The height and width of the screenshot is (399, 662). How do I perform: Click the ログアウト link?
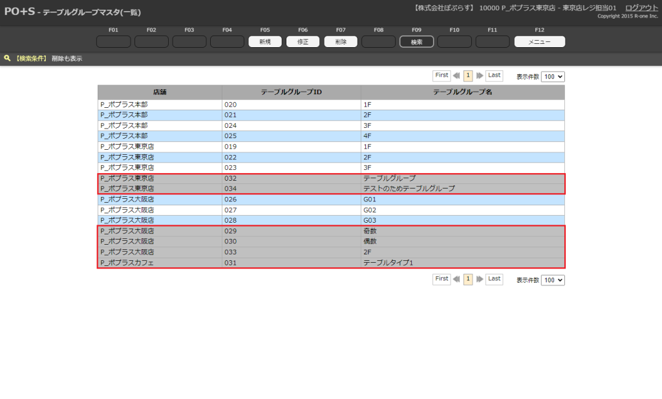click(x=641, y=8)
